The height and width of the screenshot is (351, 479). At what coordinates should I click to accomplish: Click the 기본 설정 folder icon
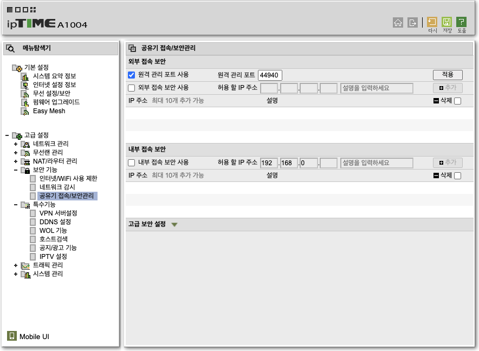(17, 68)
